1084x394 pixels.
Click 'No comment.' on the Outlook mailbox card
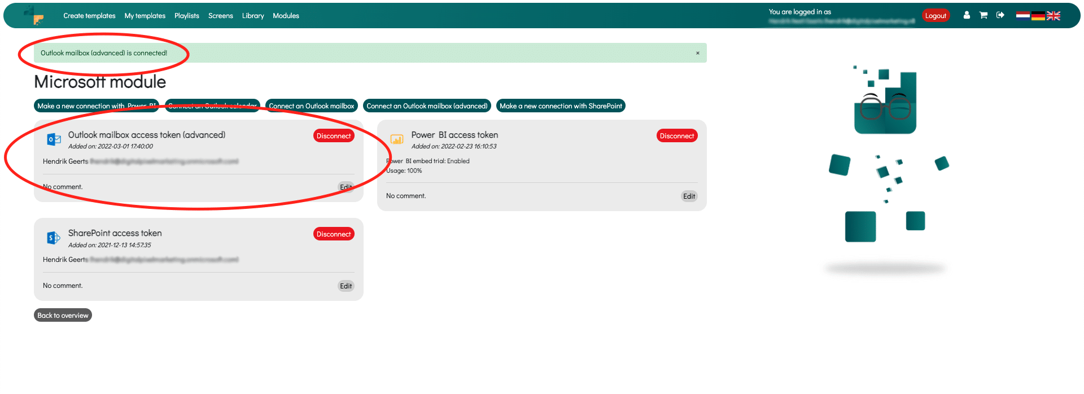(x=63, y=187)
